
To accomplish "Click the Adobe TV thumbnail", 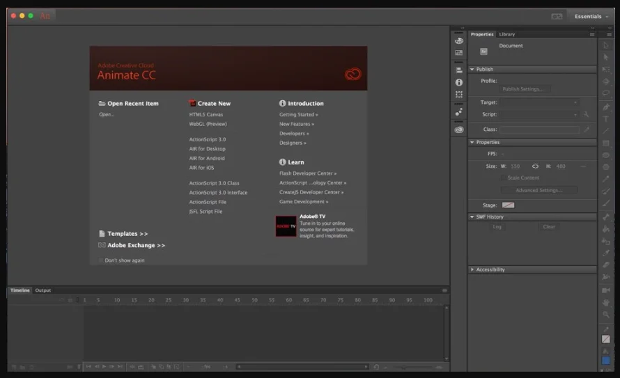I will 286,226.
